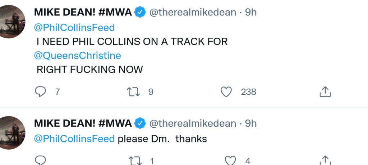The height and width of the screenshot is (165, 368).
Task: Open the first tweet's 9h timestamp
Action: click(x=251, y=13)
